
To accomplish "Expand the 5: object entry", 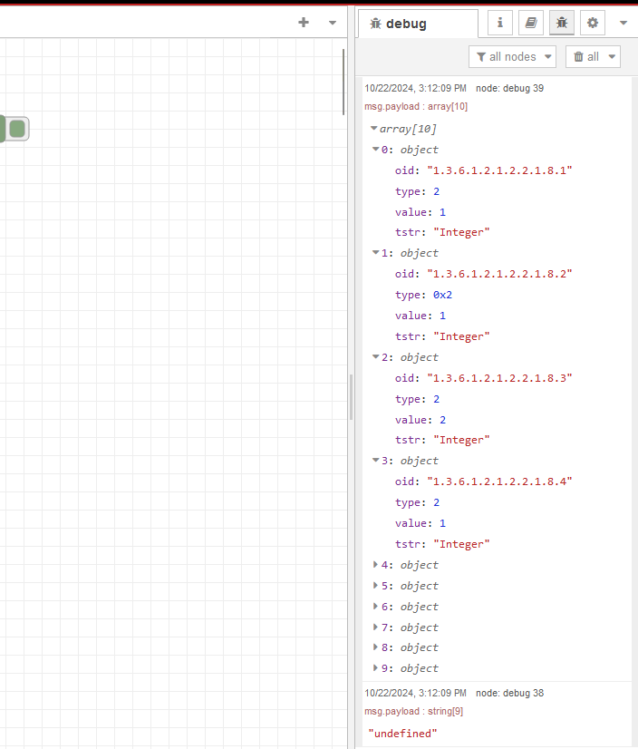I will tap(375, 585).
